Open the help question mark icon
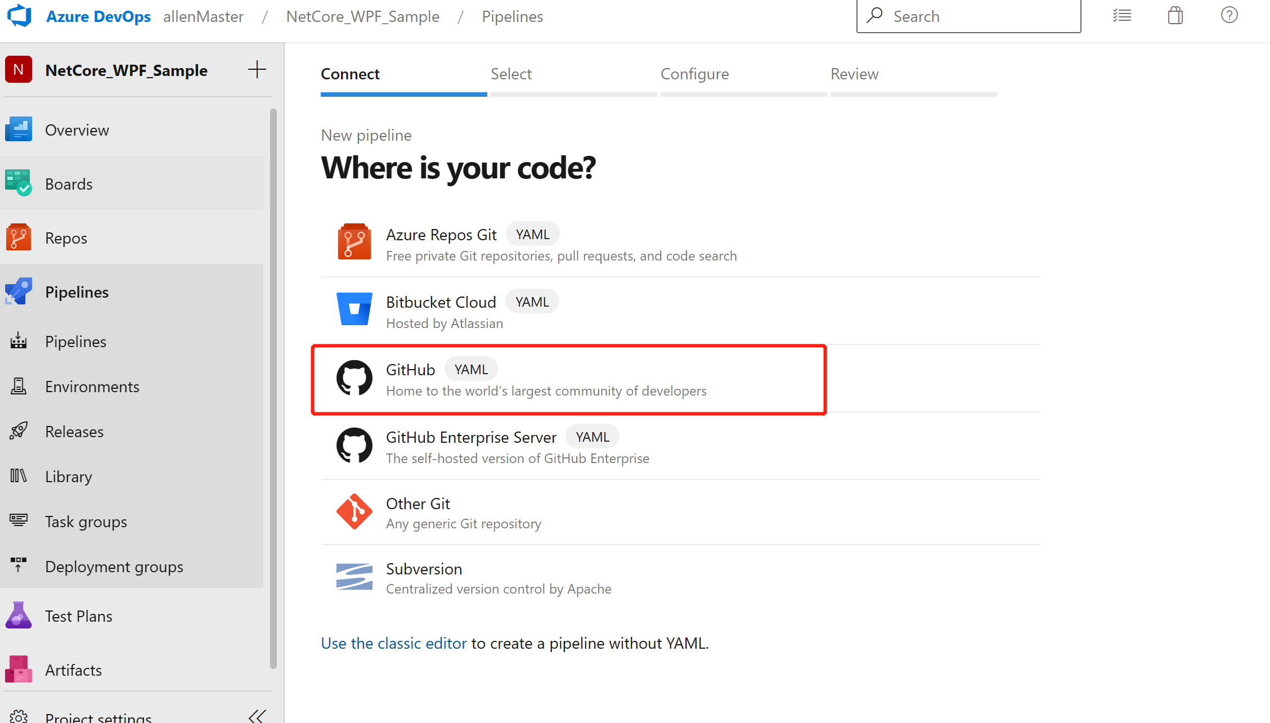The height and width of the screenshot is (723, 1270). pyautogui.click(x=1229, y=16)
